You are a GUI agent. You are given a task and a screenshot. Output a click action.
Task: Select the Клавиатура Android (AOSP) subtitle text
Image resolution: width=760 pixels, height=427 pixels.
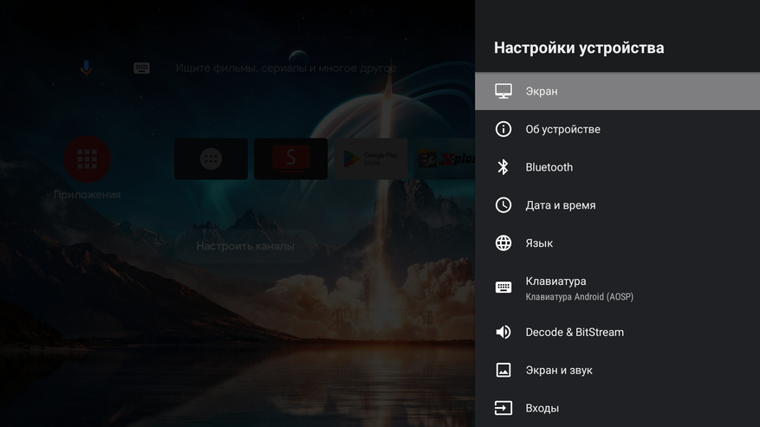click(579, 296)
